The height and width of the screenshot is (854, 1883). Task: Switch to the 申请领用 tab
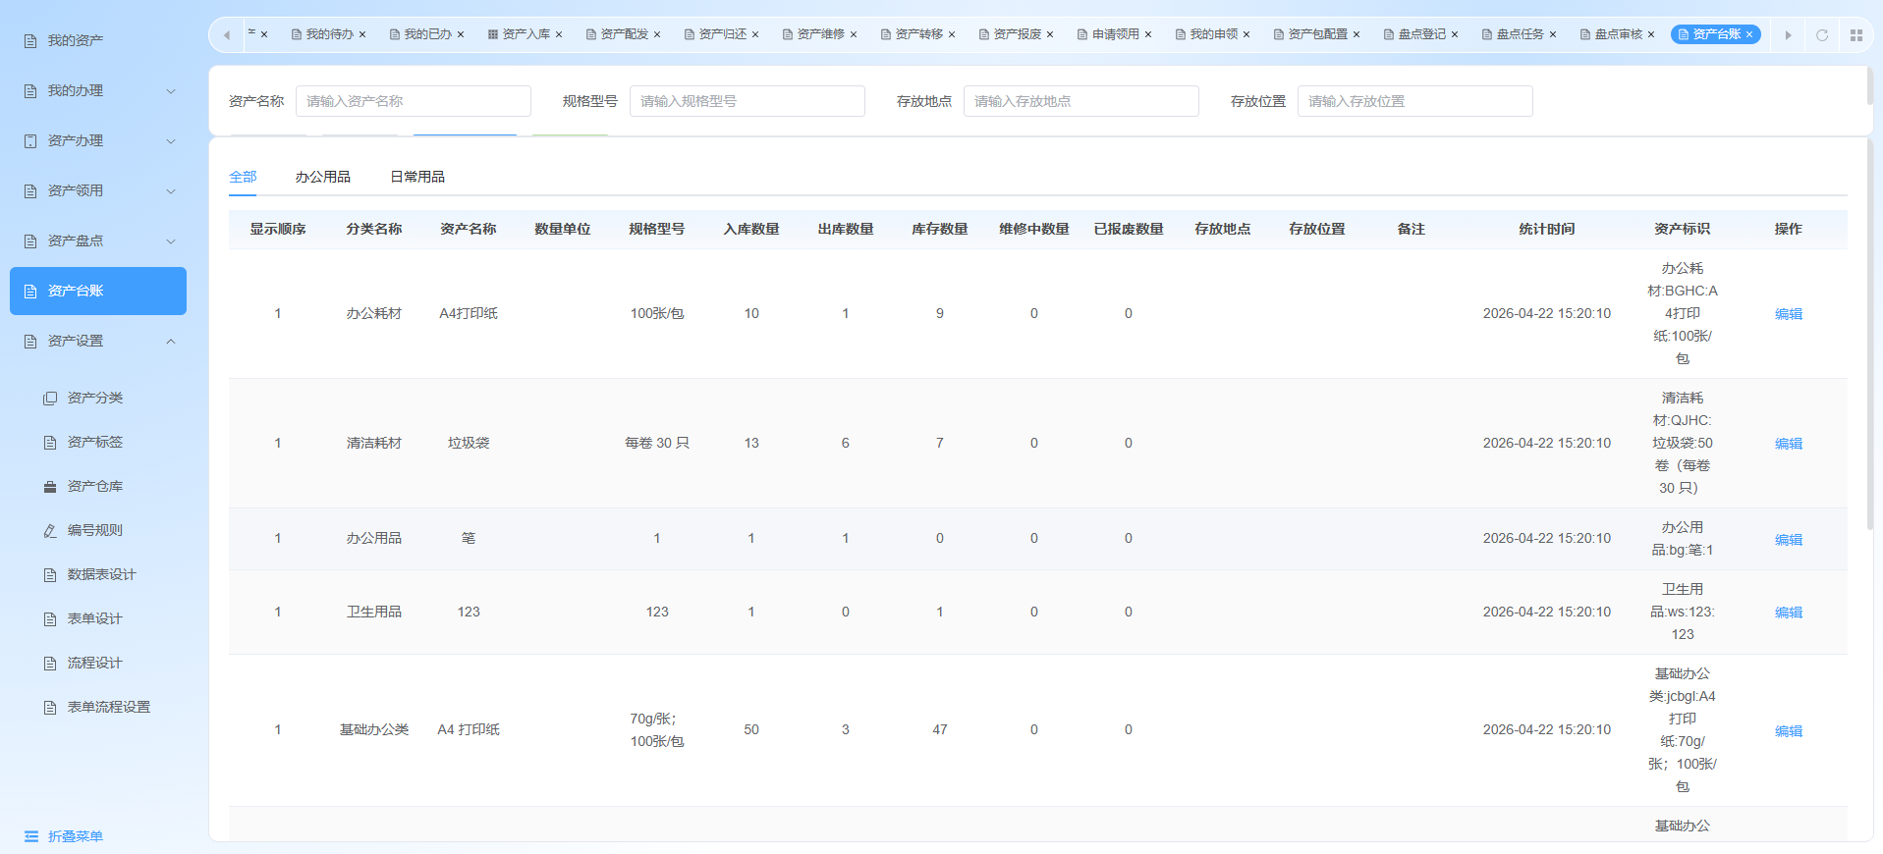pyautogui.click(x=1115, y=34)
